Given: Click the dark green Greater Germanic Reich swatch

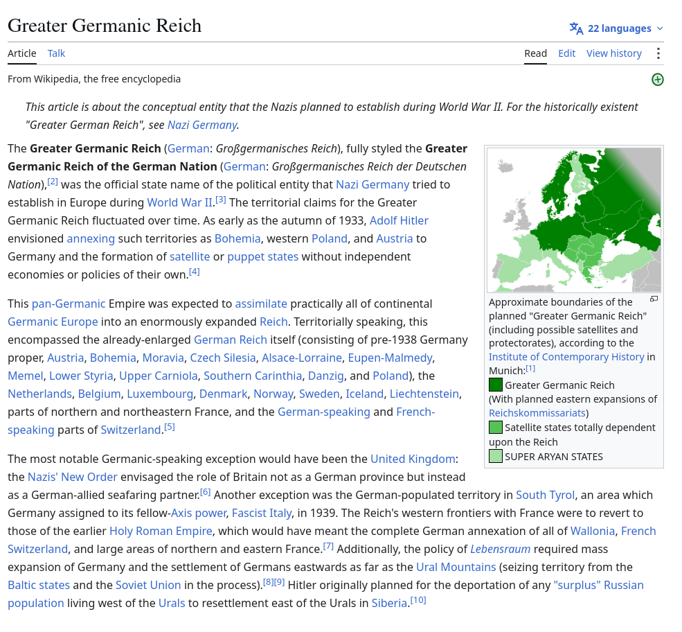Looking at the screenshot, I should pos(496,385).
